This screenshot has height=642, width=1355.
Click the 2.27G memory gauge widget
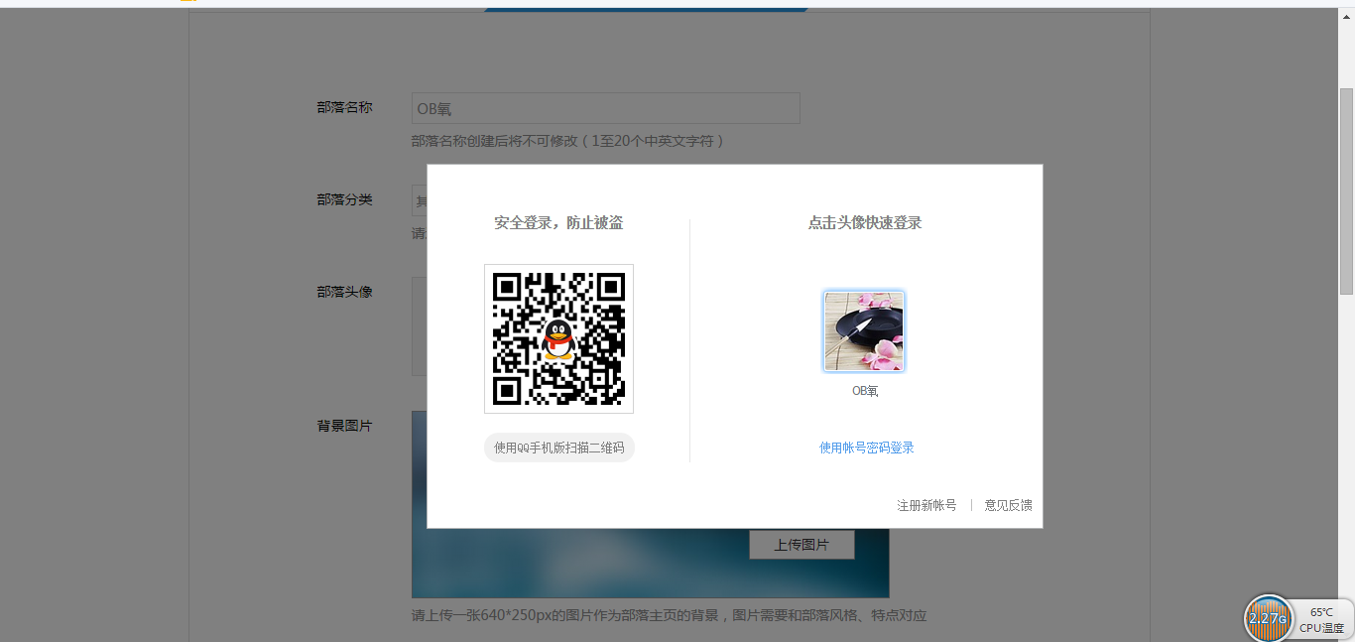(1268, 618)
